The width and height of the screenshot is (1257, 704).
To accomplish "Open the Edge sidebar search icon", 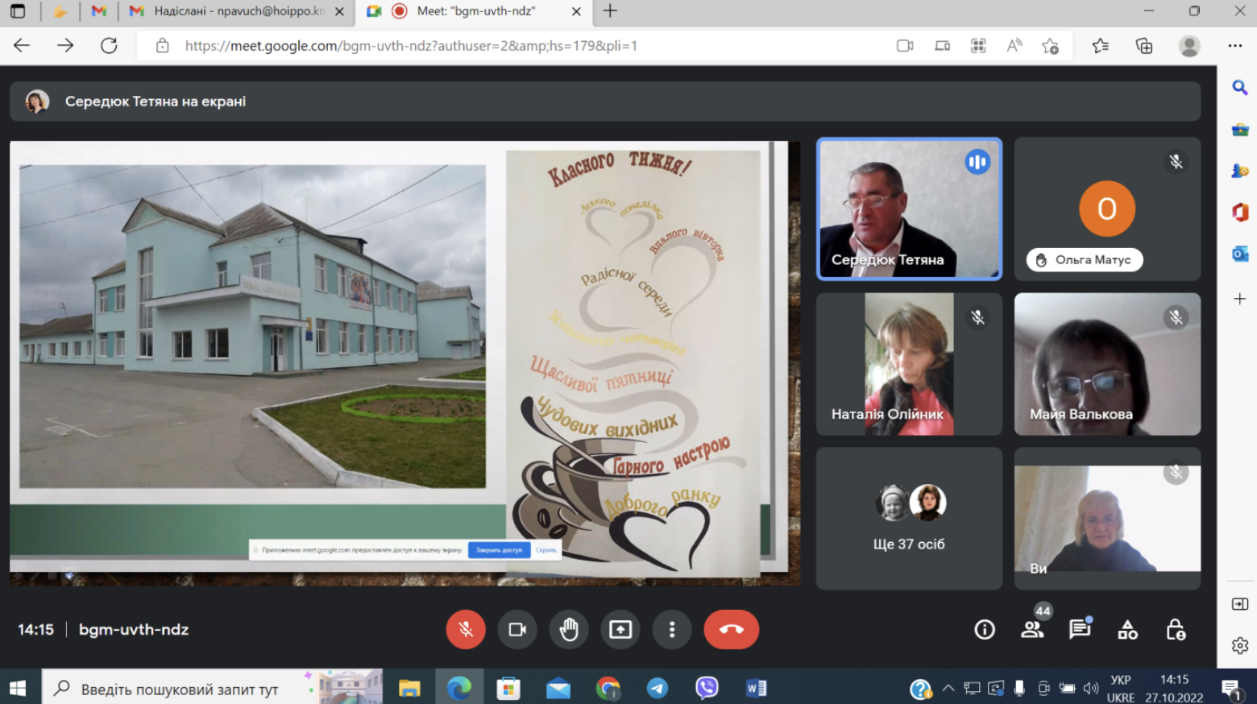I will coord(1240,87).
